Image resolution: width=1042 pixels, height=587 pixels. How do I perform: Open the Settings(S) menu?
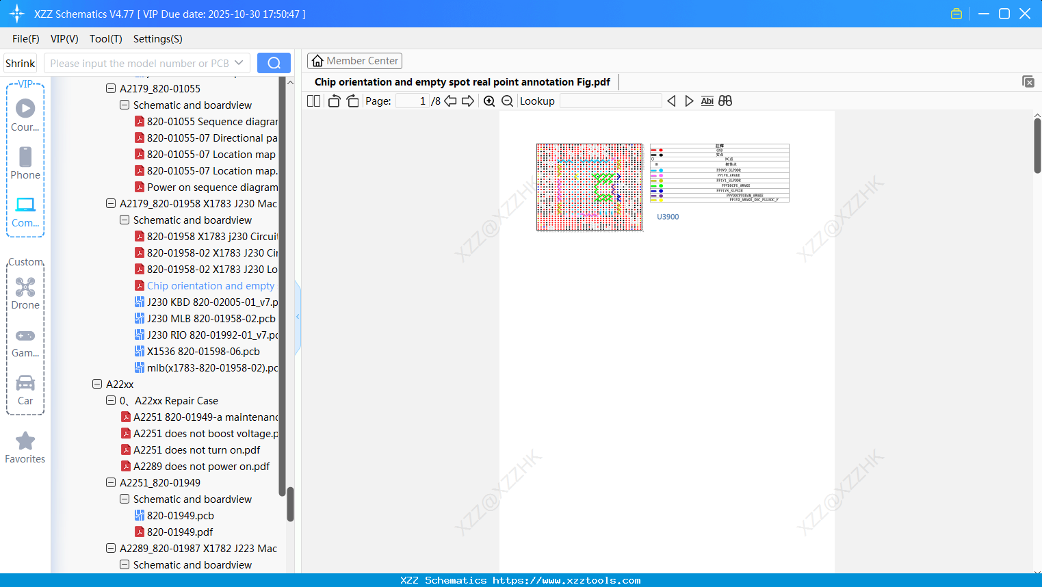[158, 39]
